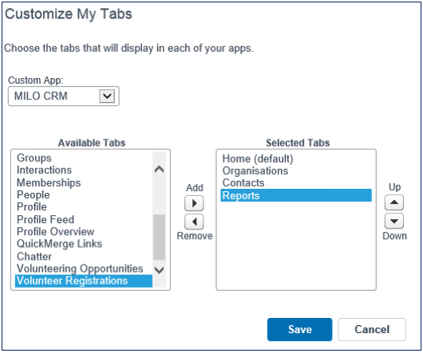Click the Available Tabs scrollbar thumb

tap(160, 237)
